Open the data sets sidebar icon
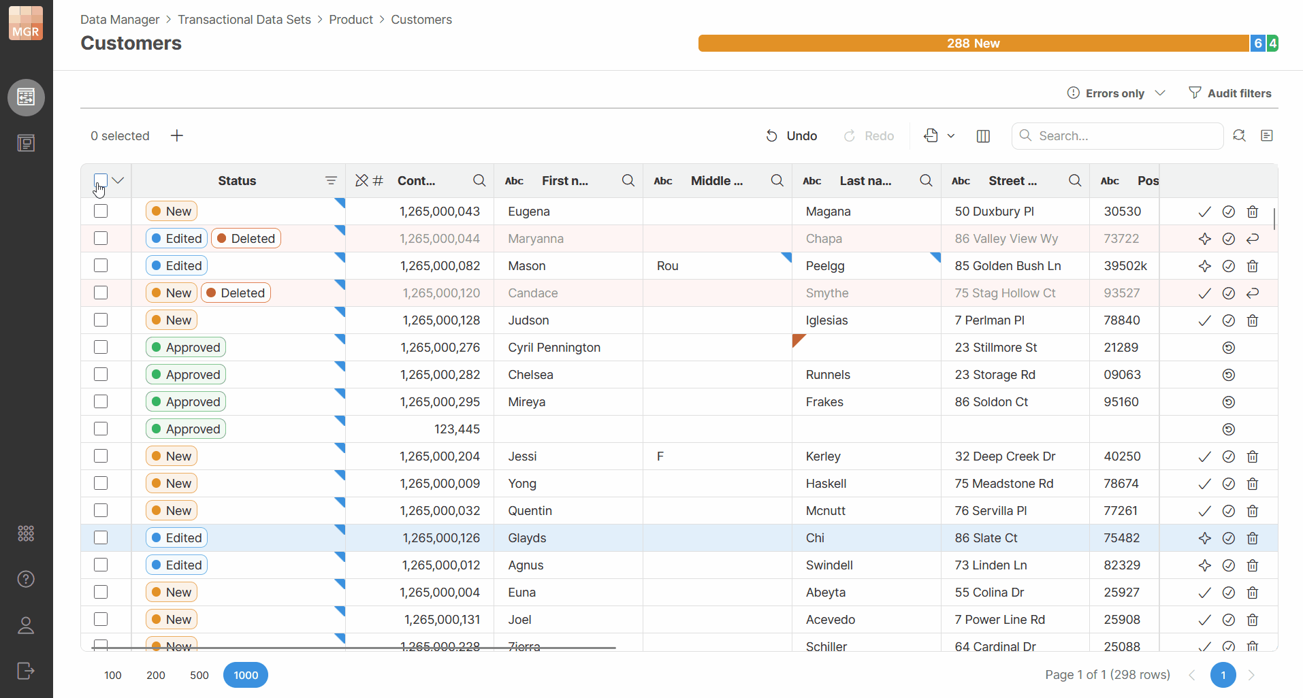 coord(26,97)
